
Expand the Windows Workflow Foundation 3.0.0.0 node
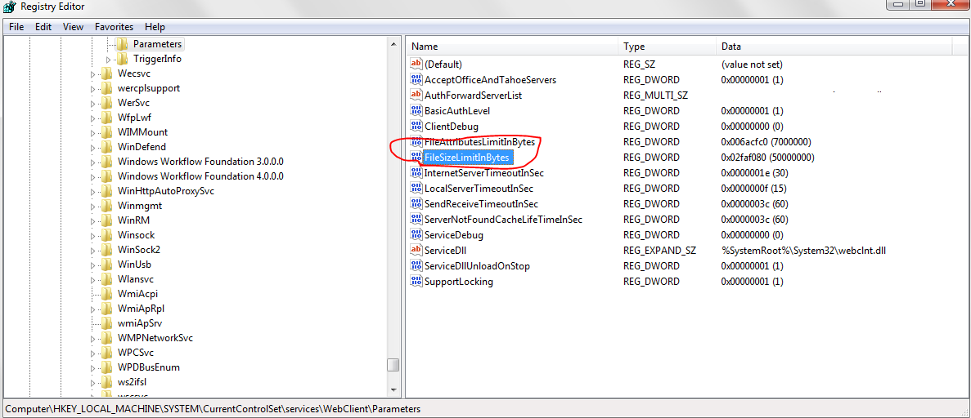93,162
